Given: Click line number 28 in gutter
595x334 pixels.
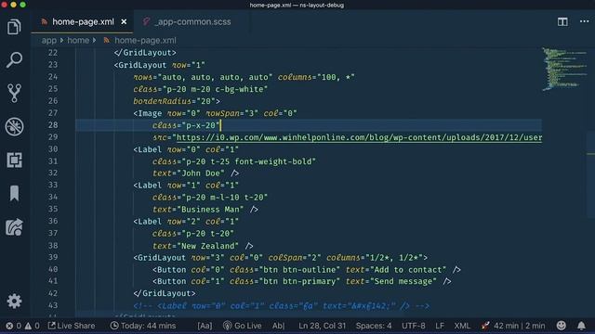Looking at the screenshot, I should [x=53, y=125].
